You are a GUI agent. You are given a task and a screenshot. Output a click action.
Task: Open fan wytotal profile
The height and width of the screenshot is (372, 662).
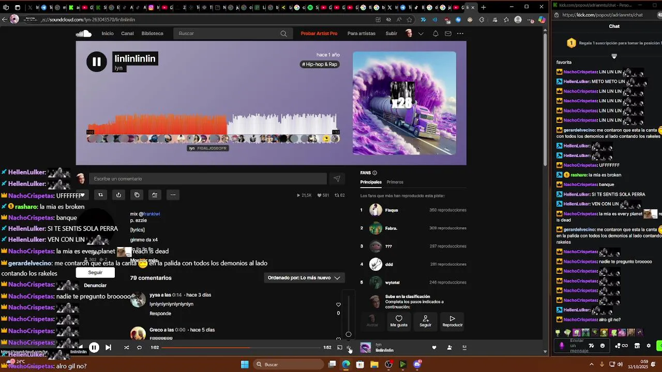pos(392,283)
